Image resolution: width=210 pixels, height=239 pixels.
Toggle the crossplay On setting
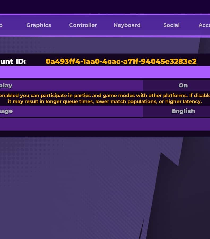tap(183, 86)
